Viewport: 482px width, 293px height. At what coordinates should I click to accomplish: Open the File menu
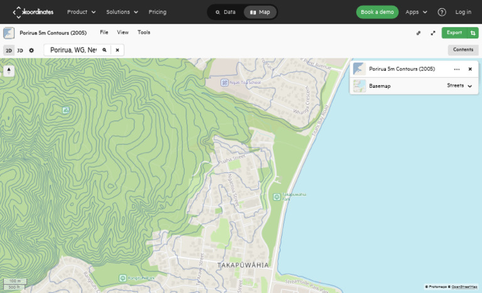[x=104, y=32]
